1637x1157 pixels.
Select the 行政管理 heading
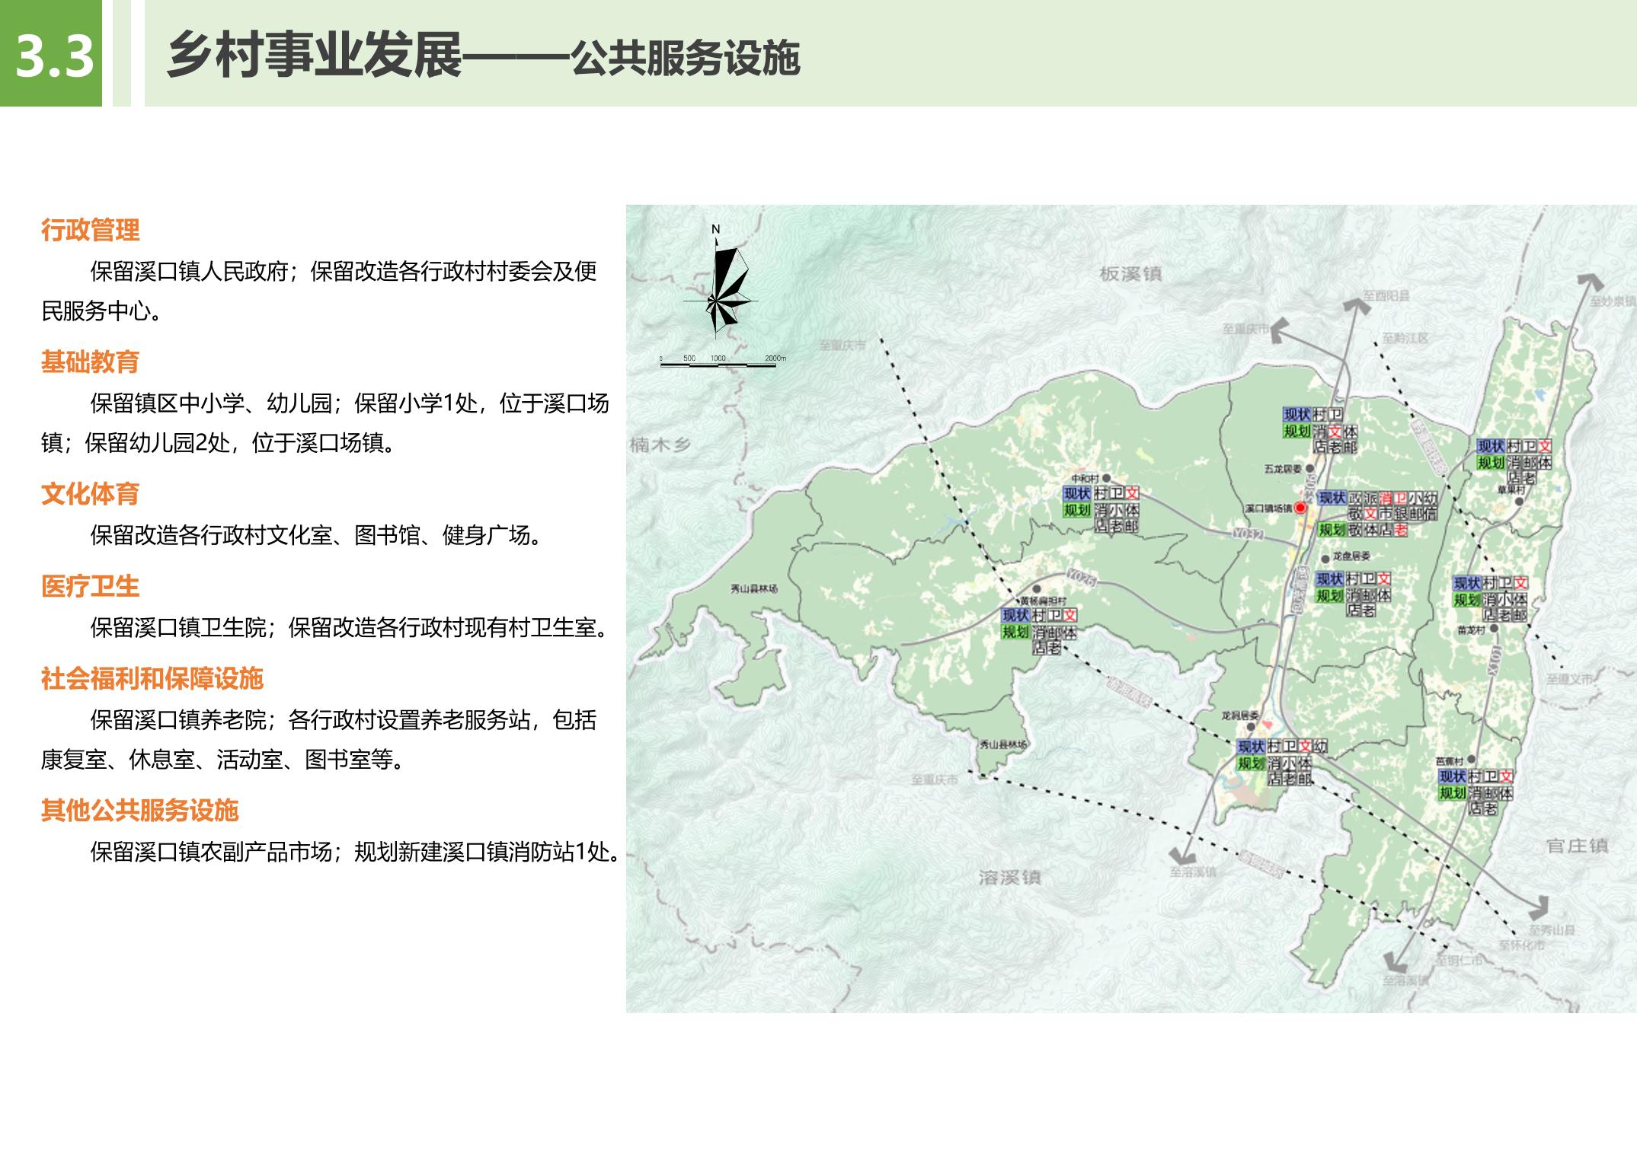click(x=90, y=230)
